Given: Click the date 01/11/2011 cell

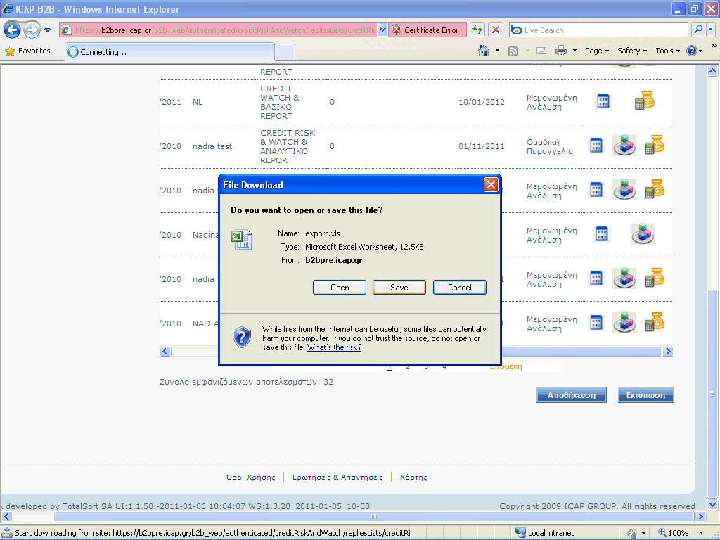Looking at the screenshot, I should click(481, 146).
